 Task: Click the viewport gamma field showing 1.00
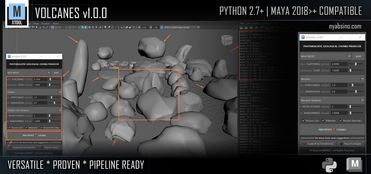pos(155,27)
